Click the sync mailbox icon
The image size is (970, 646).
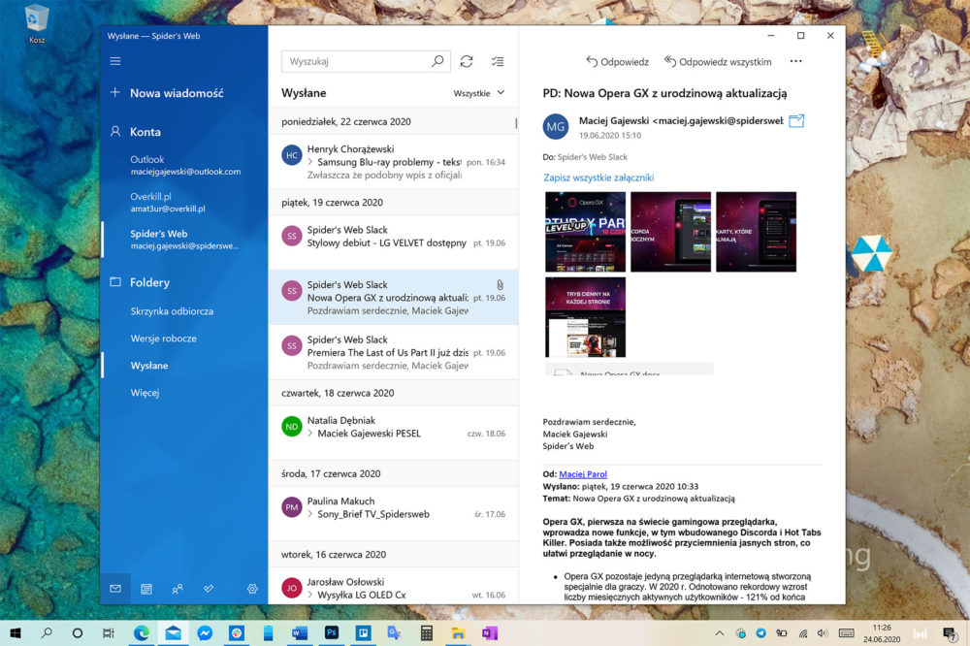467,61
